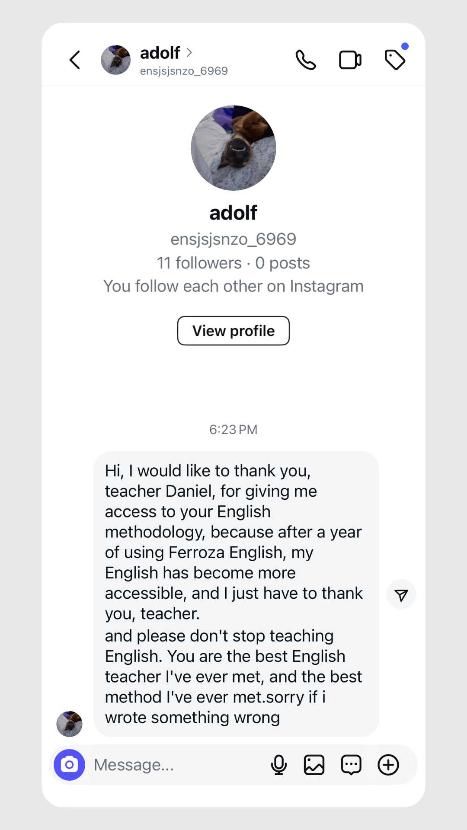This screenshot has width=467, height=830.
Task: Expand chat details chevron beside adolf
Action: coord(189,52)
